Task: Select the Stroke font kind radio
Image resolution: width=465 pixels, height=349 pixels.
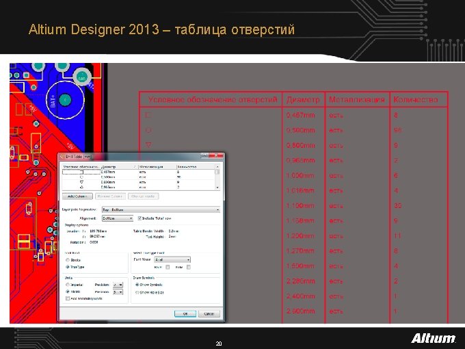Action: coord(68,260)
